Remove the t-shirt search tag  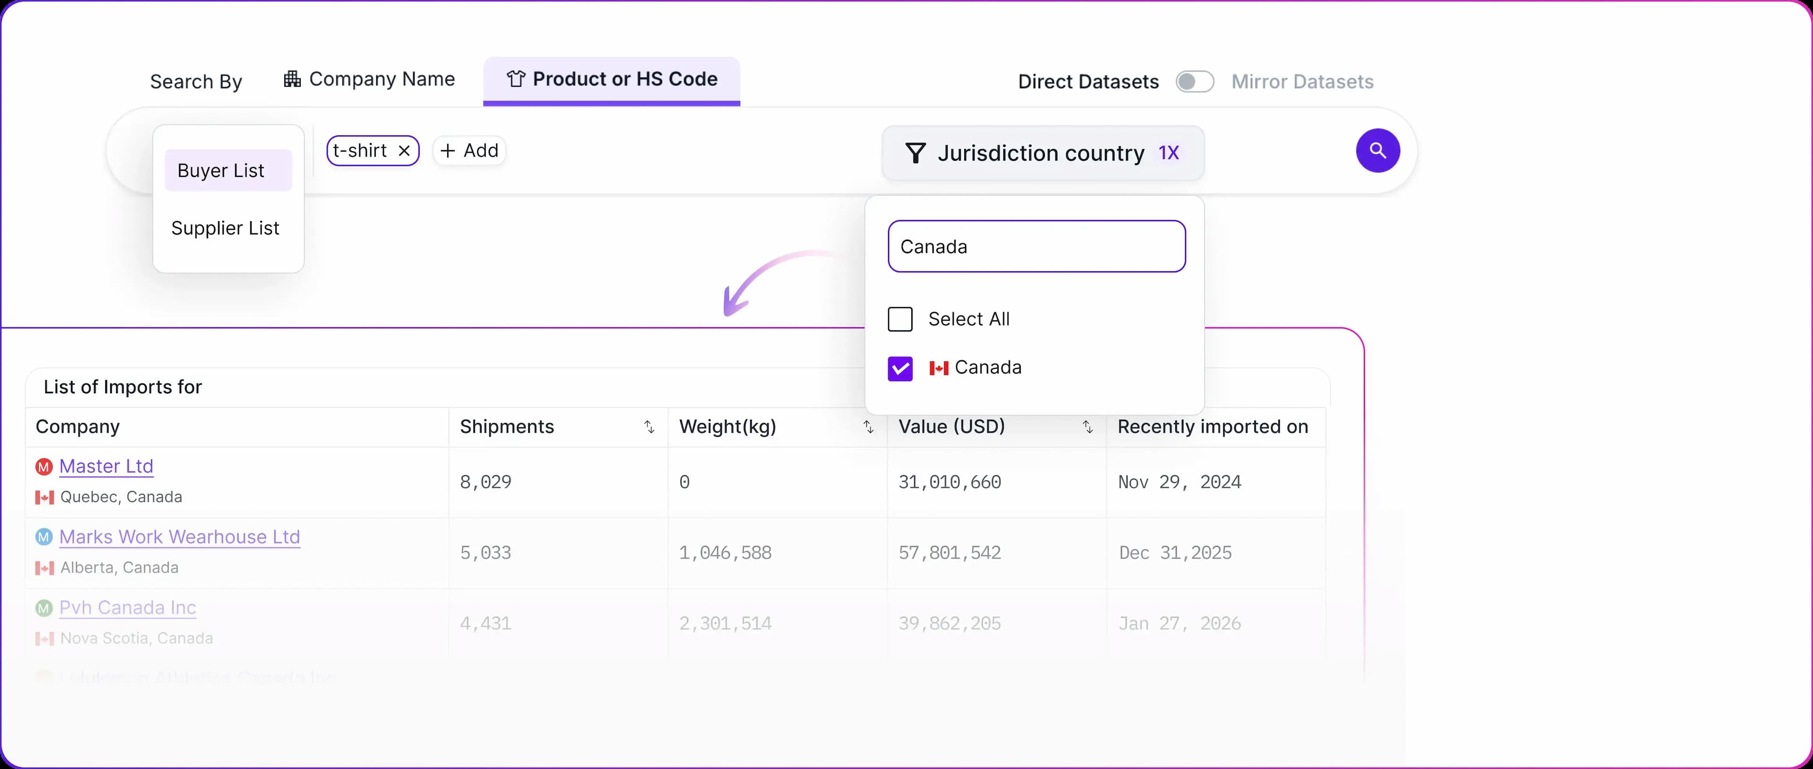404,150
